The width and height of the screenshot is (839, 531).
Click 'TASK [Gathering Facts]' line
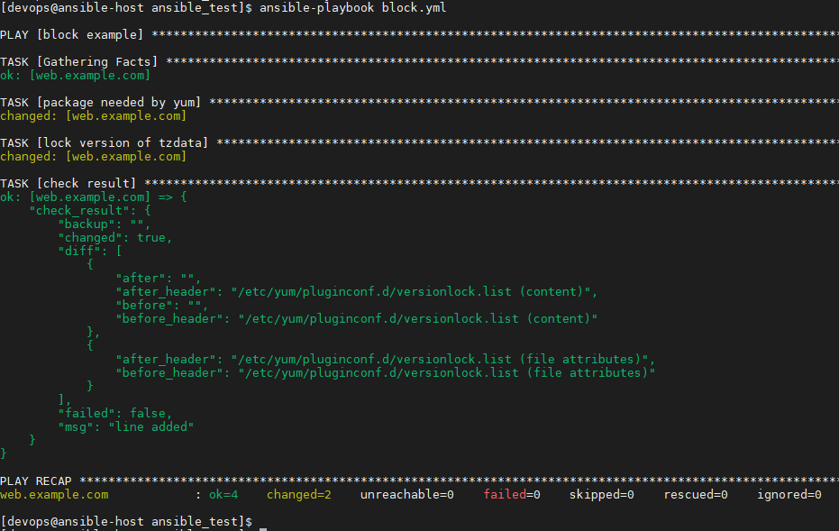[420, 62]
